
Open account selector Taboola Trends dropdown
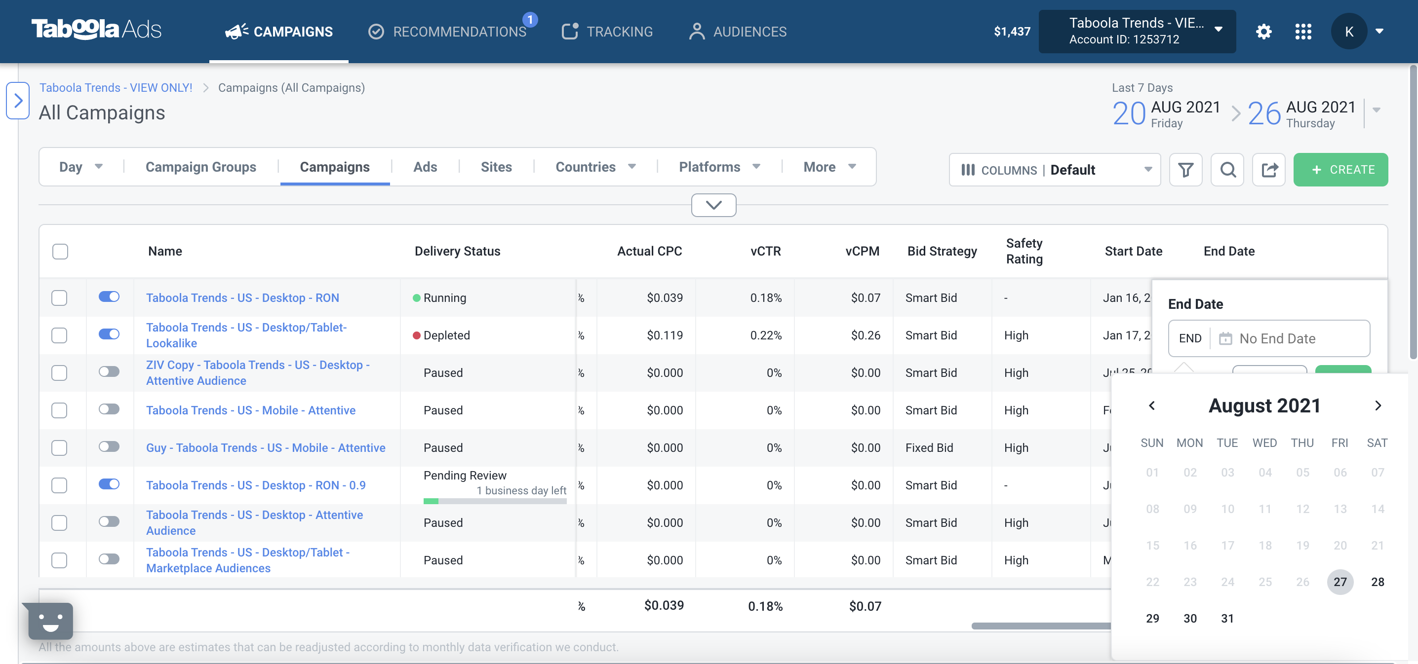pyautogui.click(x=1137, y=32)
